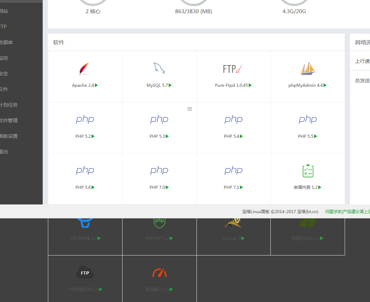Click the green arrow next to phpMyAdmin 4.4

[325, 85]
